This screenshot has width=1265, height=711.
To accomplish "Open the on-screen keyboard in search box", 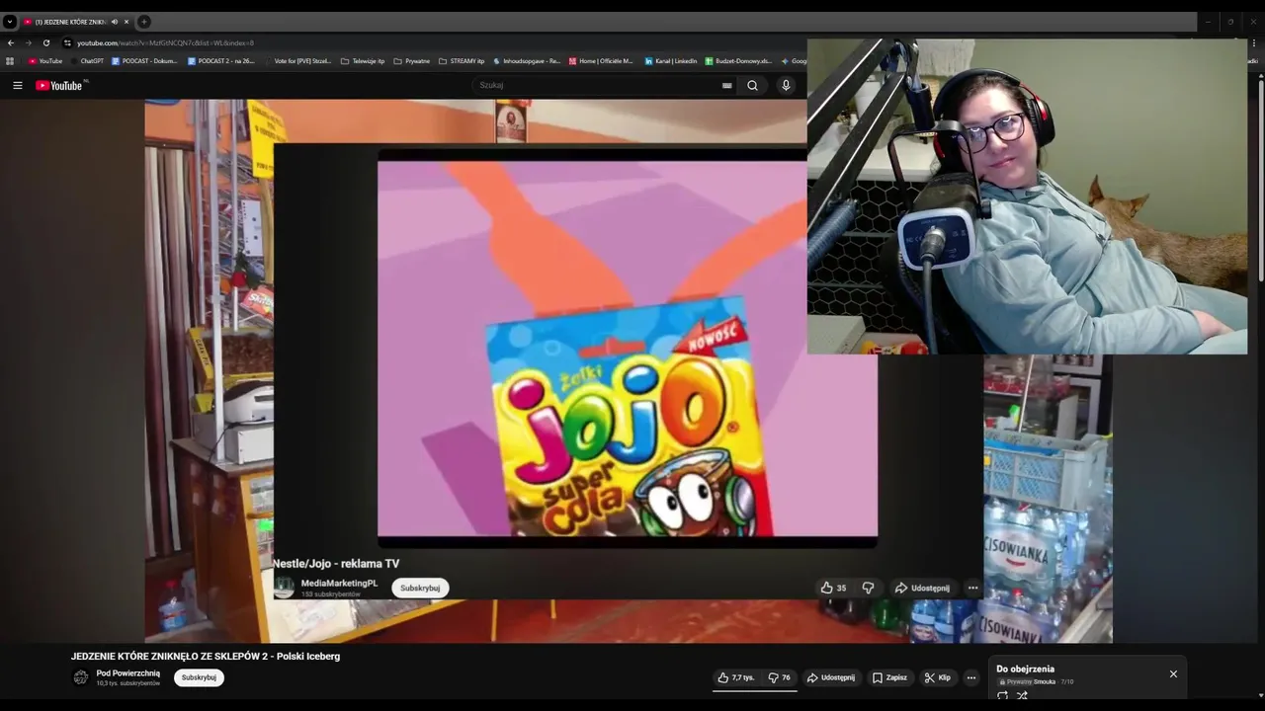I will [727, 86].
